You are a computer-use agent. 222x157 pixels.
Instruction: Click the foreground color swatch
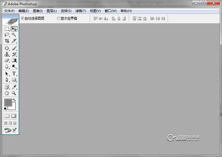8,103
